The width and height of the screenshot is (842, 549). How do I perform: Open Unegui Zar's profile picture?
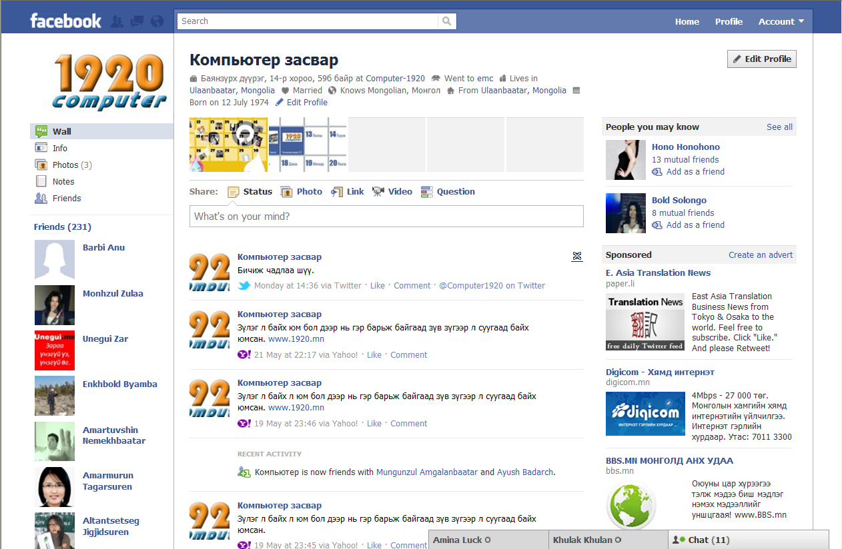[55, 350]
